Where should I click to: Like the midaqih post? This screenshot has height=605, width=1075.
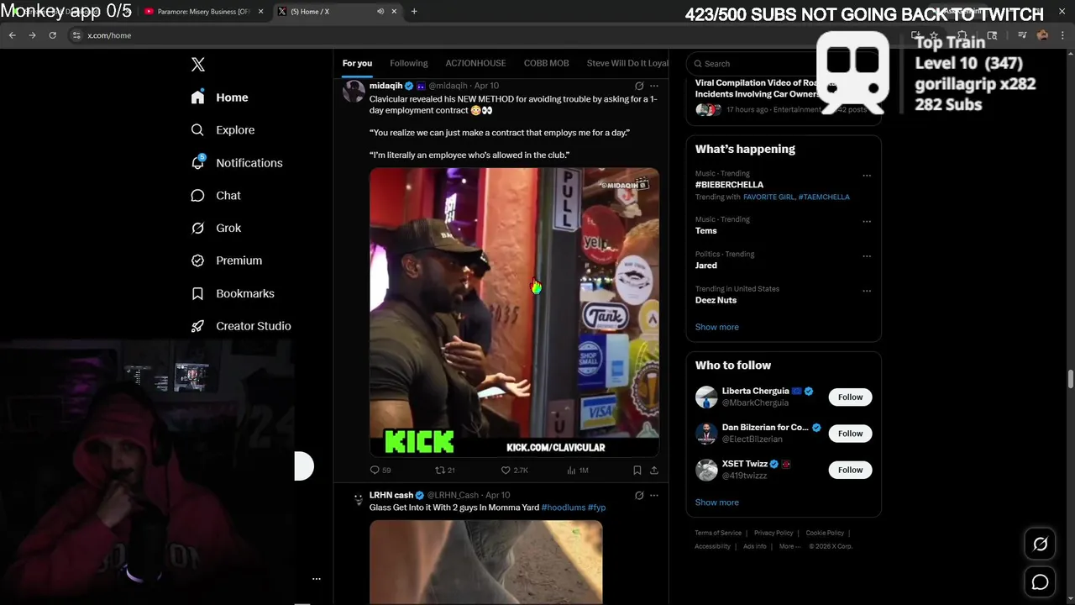coord(506,471)
